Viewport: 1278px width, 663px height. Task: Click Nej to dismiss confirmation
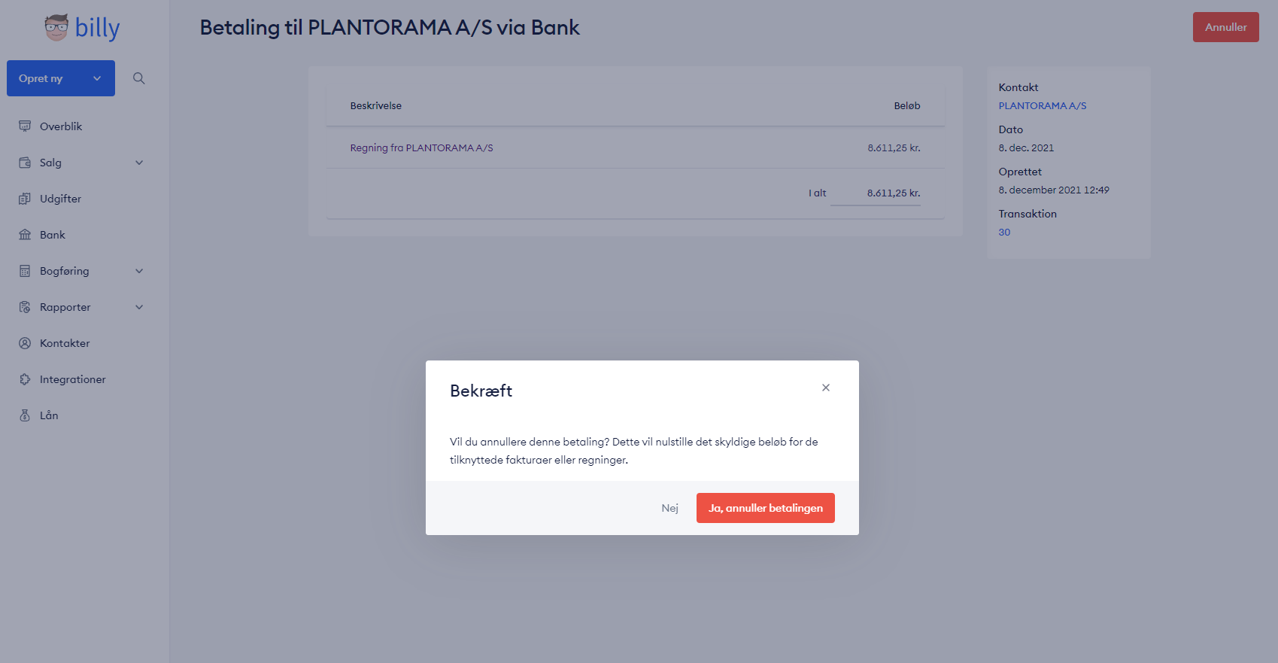coord(670,508)
